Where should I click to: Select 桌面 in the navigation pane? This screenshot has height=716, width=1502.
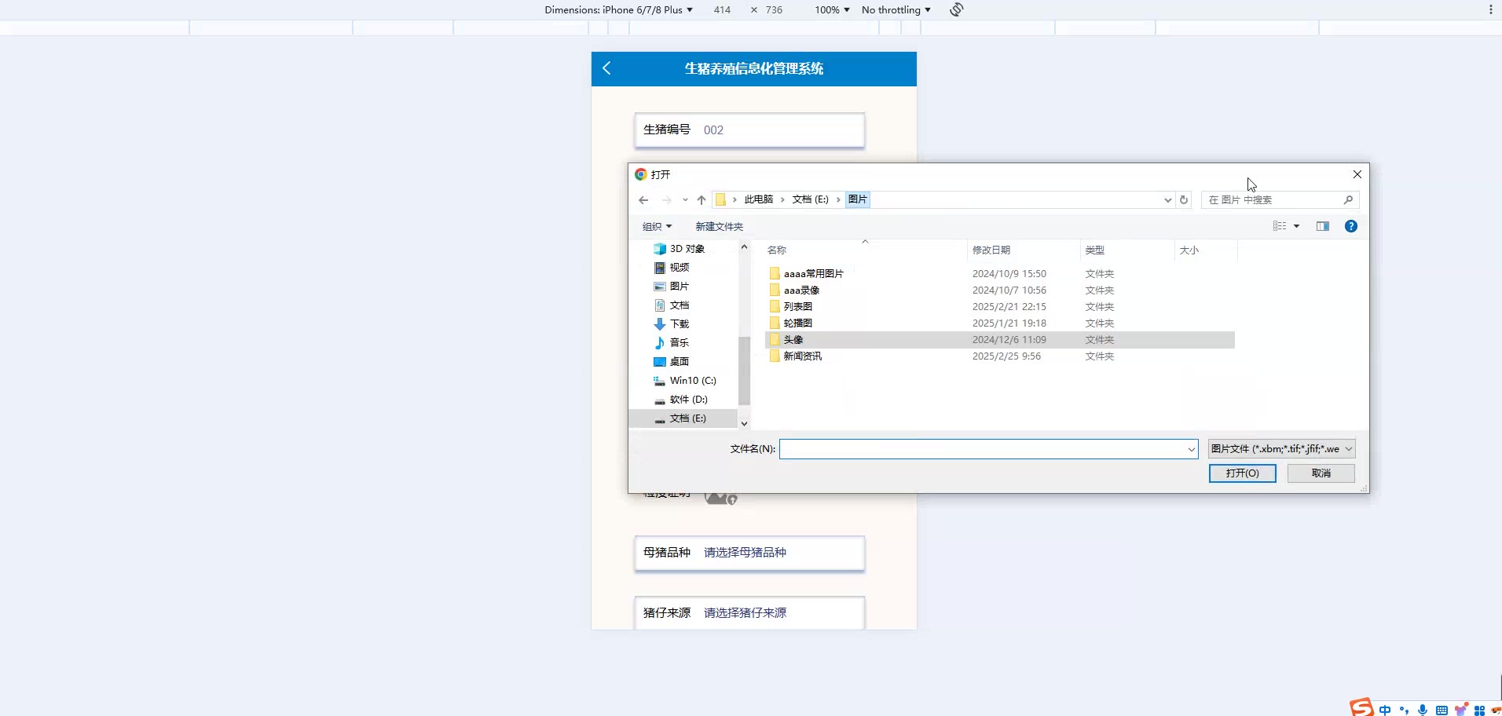[679, 362]
